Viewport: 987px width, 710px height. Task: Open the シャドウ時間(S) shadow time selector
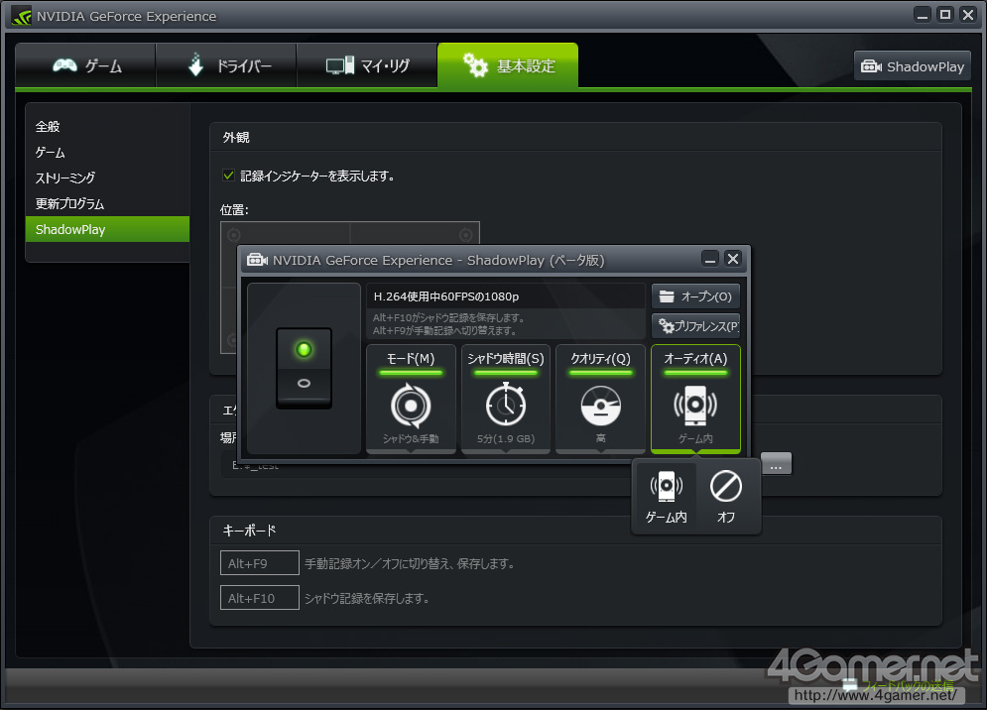506,399
